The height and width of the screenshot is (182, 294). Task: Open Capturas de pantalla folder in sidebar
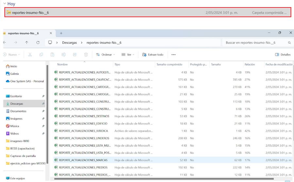click(x=21, y=156)
